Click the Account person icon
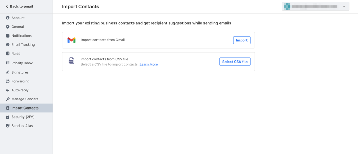358x154 pixels. [8, 18]
